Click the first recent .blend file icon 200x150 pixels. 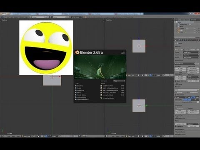pyautogui.click(x=101, y=86)
